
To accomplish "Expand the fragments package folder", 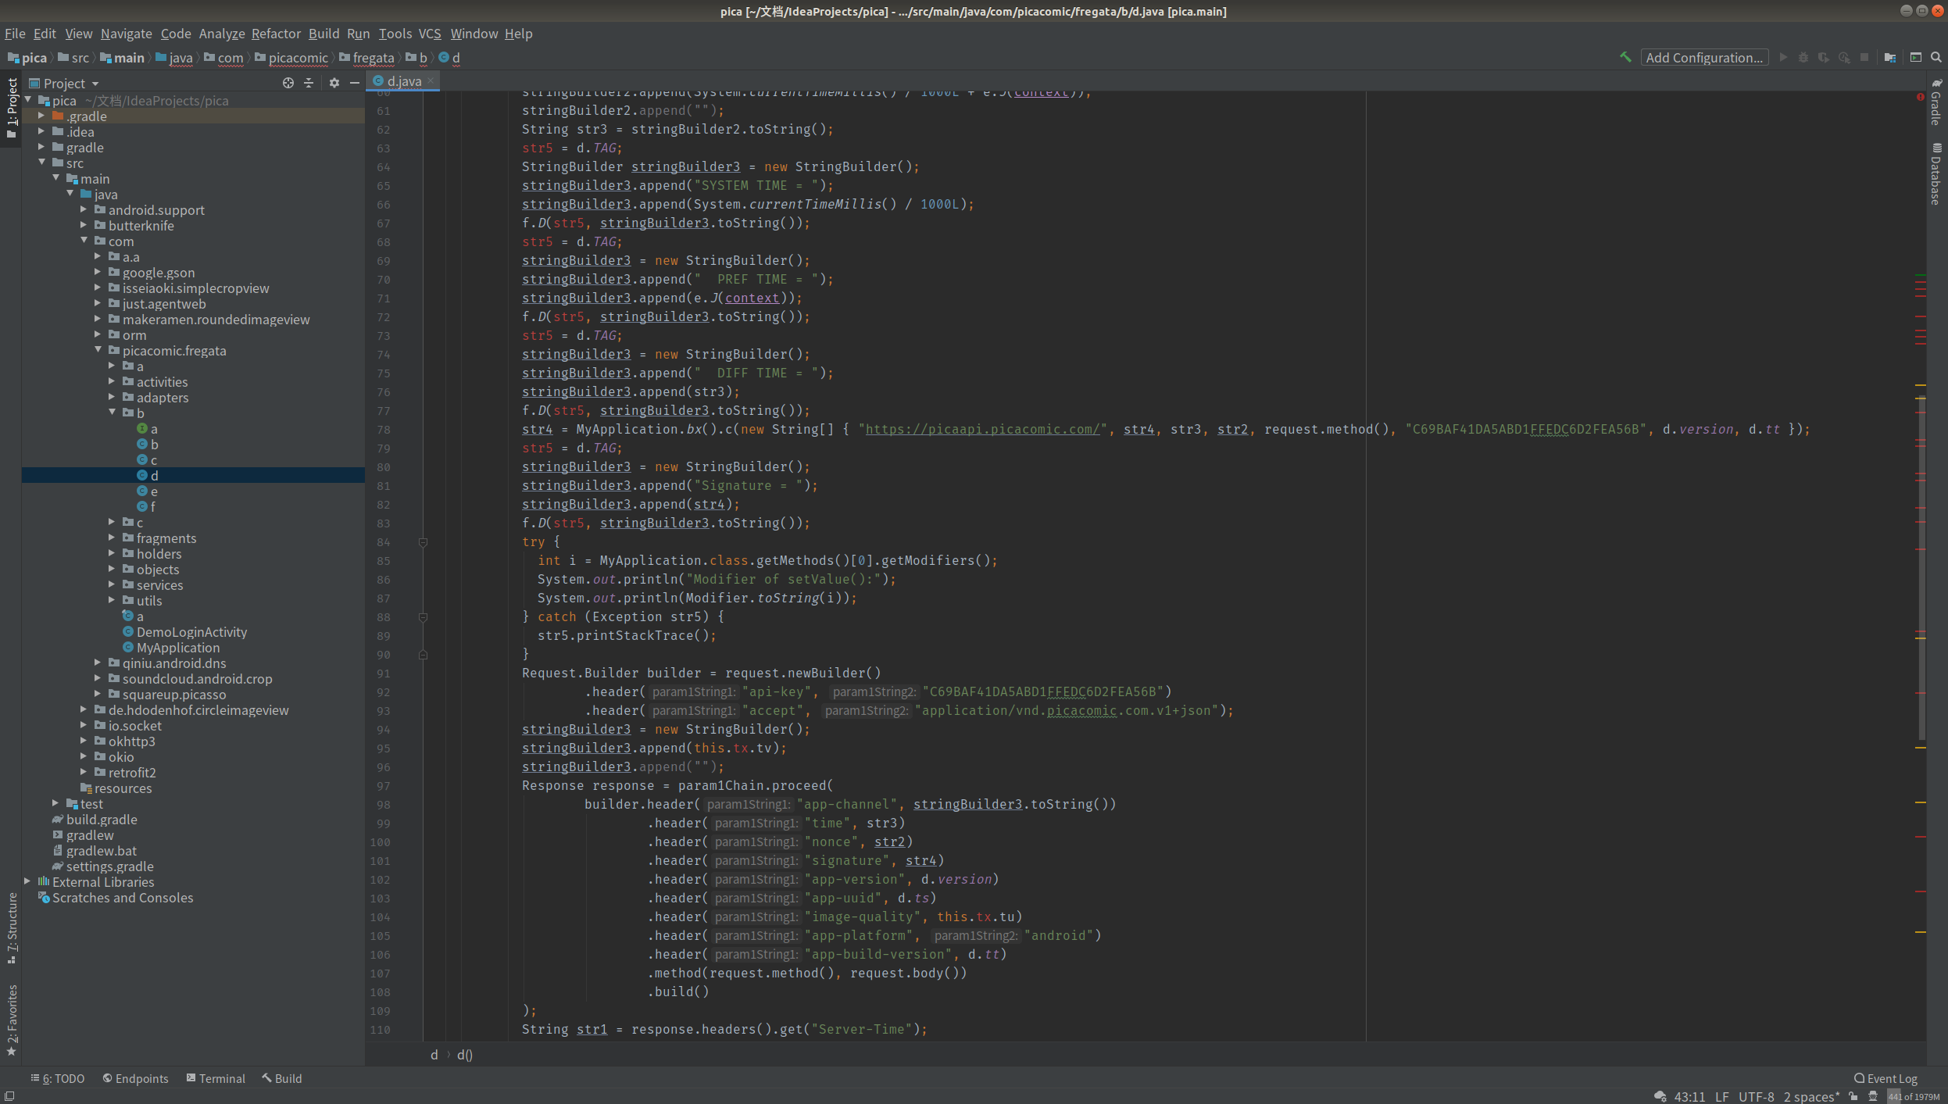I will [x=112, y=538].
